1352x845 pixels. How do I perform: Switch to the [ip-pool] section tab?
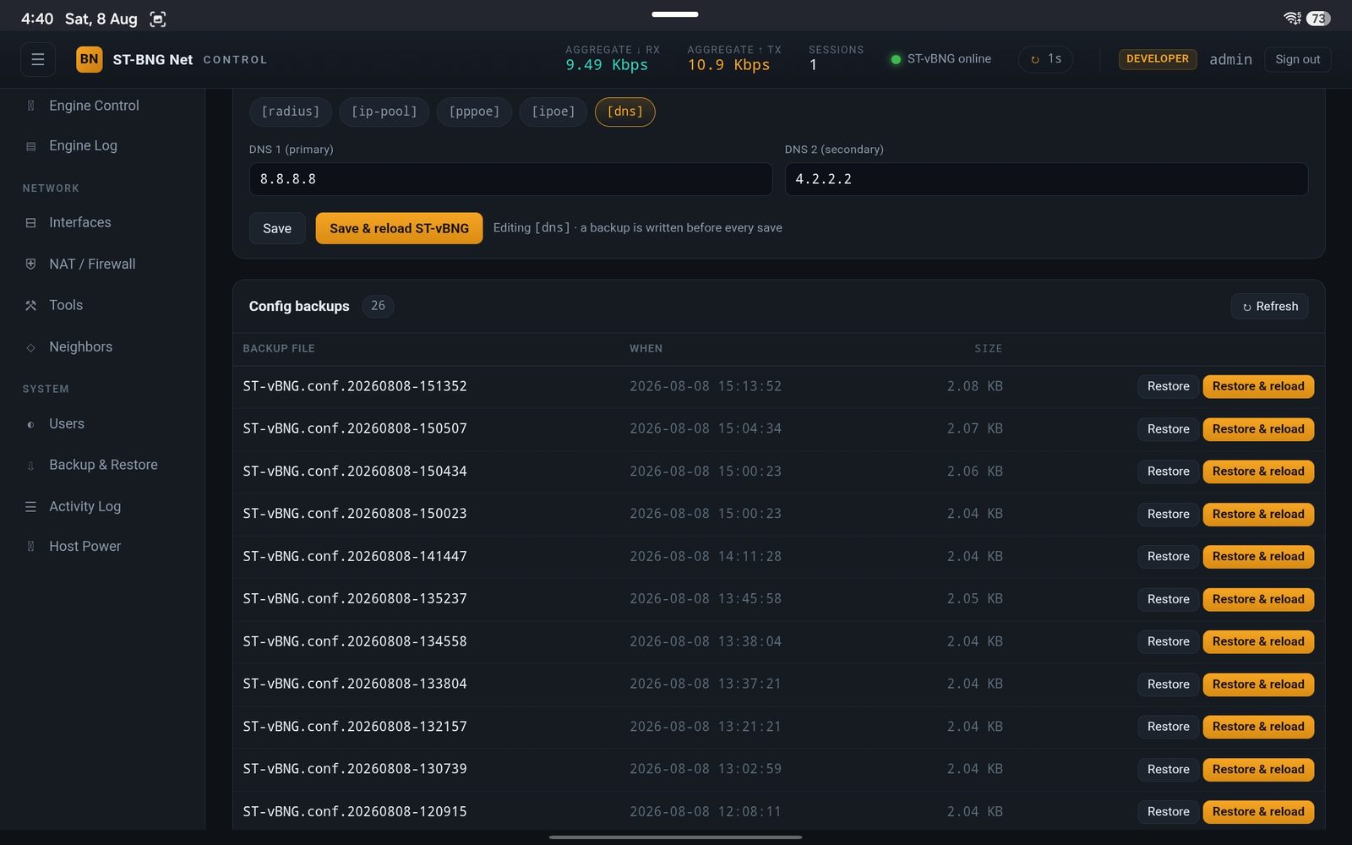point(384,112)
